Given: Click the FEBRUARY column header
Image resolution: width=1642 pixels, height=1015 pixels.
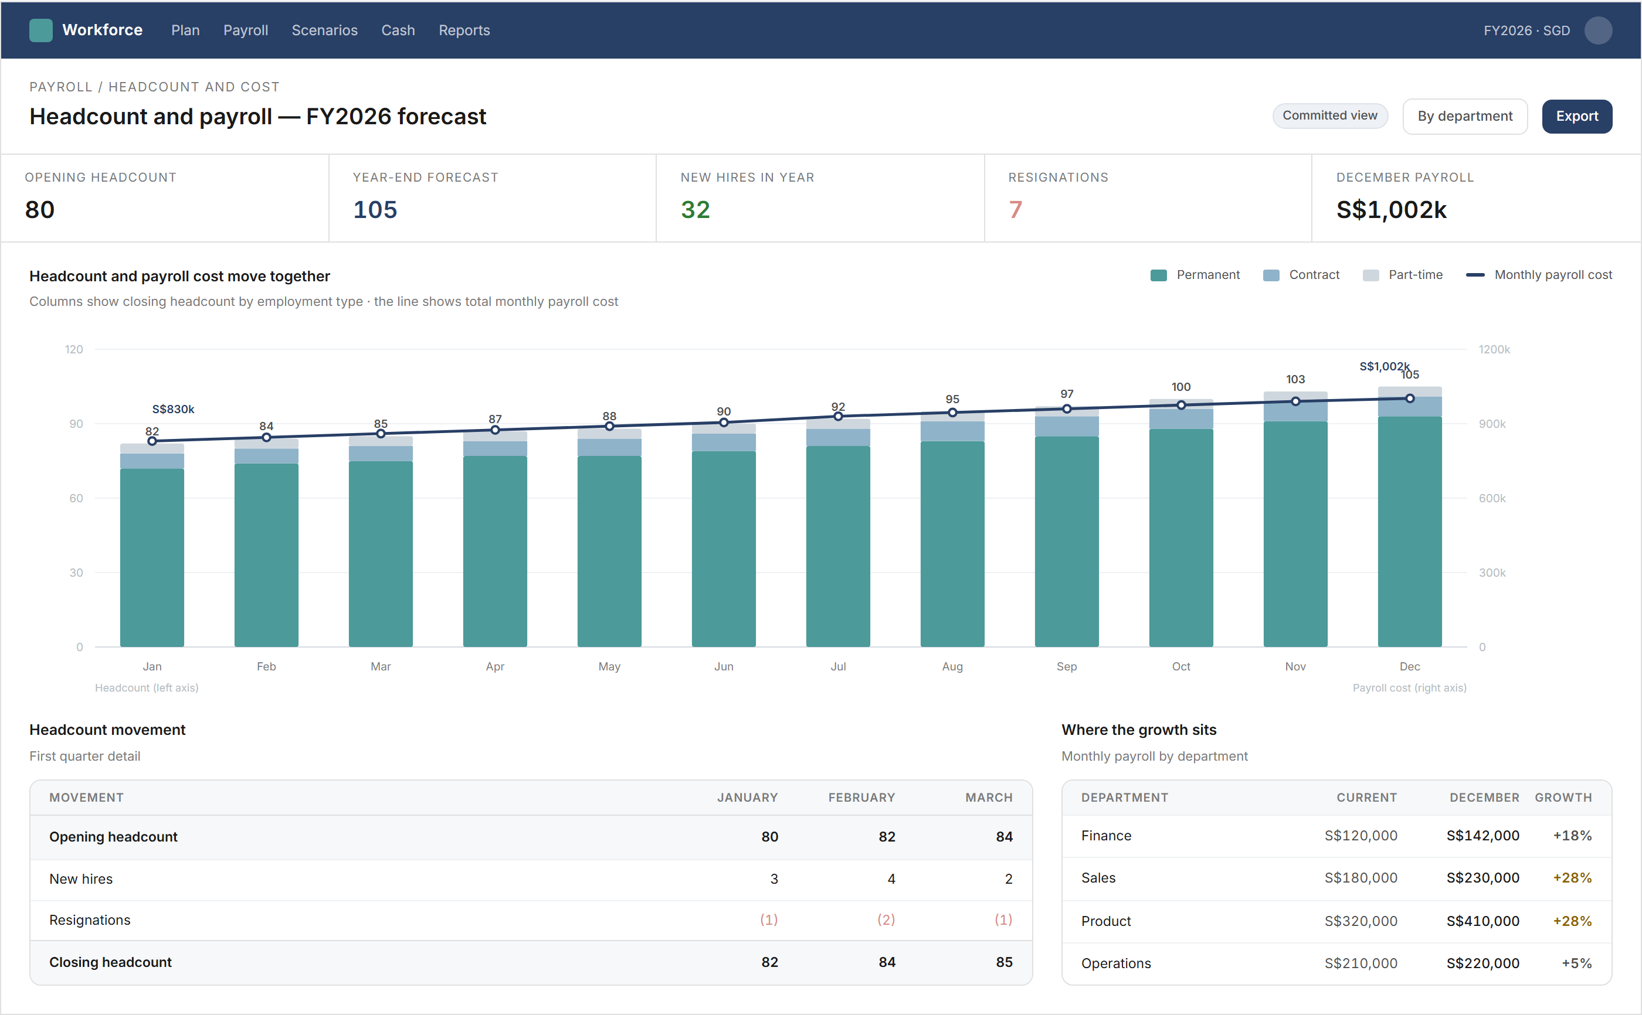Looking at the screenshot, I should [x=861, y=798].
